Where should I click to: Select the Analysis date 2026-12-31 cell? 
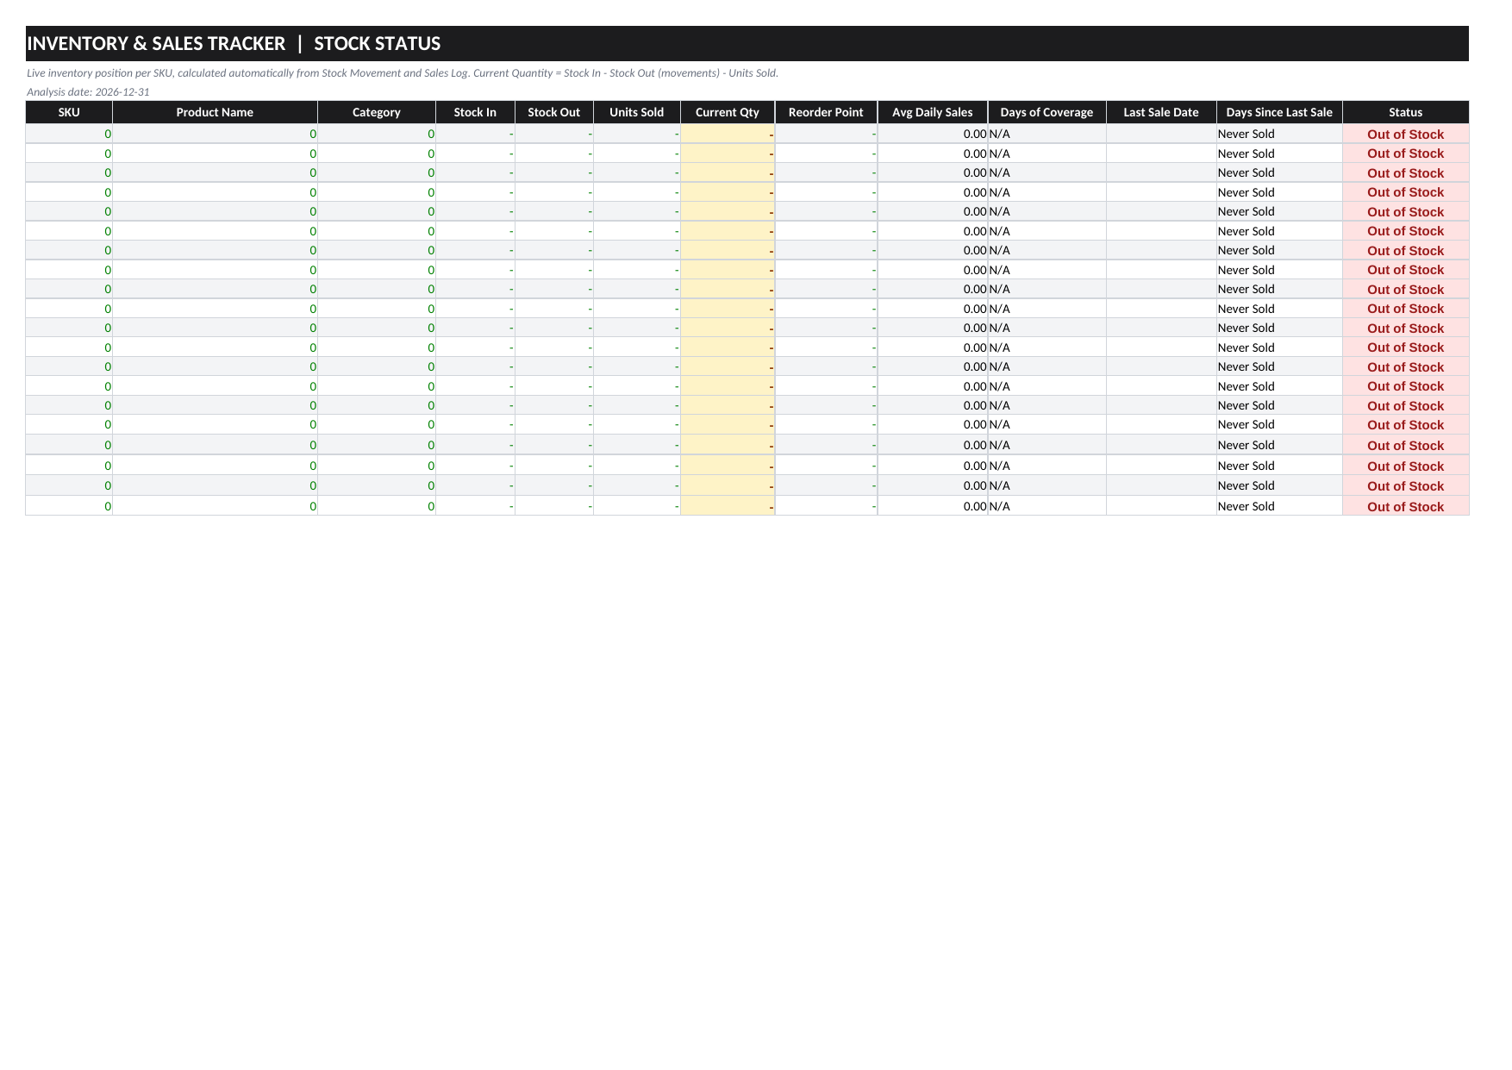(88, 92)
